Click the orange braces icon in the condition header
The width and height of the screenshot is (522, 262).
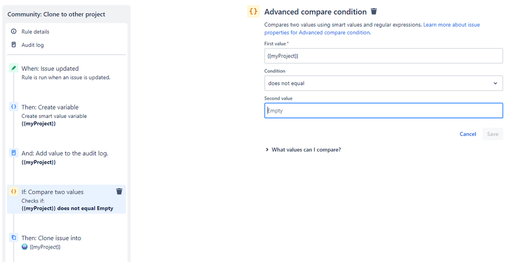tap(253, 11)
